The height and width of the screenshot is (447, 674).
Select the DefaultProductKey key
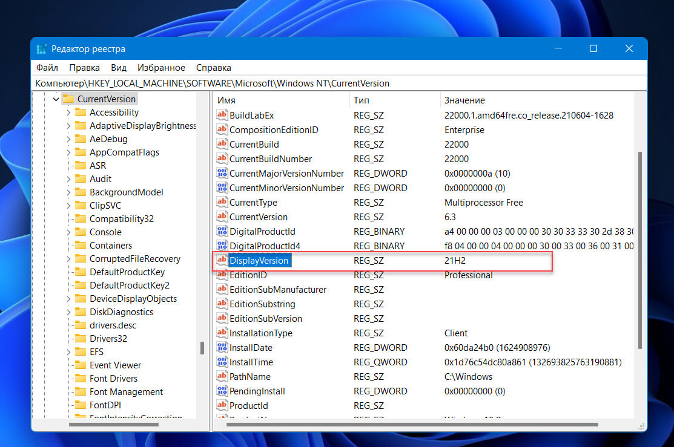click(127, 272)
